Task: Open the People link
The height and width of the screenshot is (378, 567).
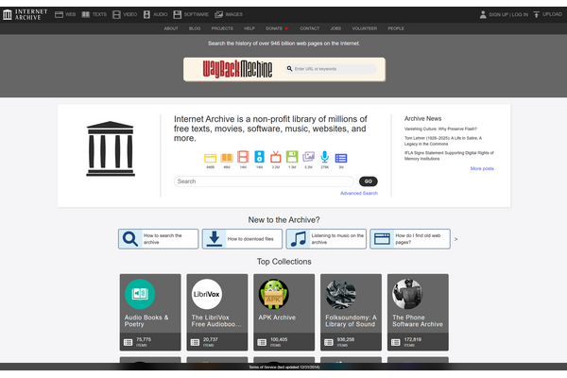Action: click(x=396, y=28)
